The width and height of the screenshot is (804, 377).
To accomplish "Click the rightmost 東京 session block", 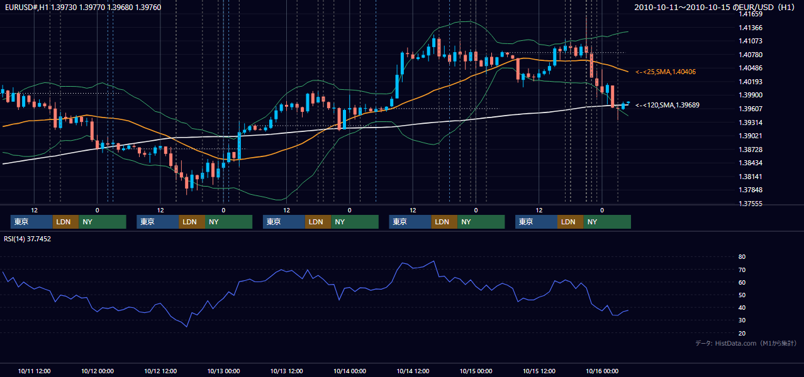I will [536, 222].
